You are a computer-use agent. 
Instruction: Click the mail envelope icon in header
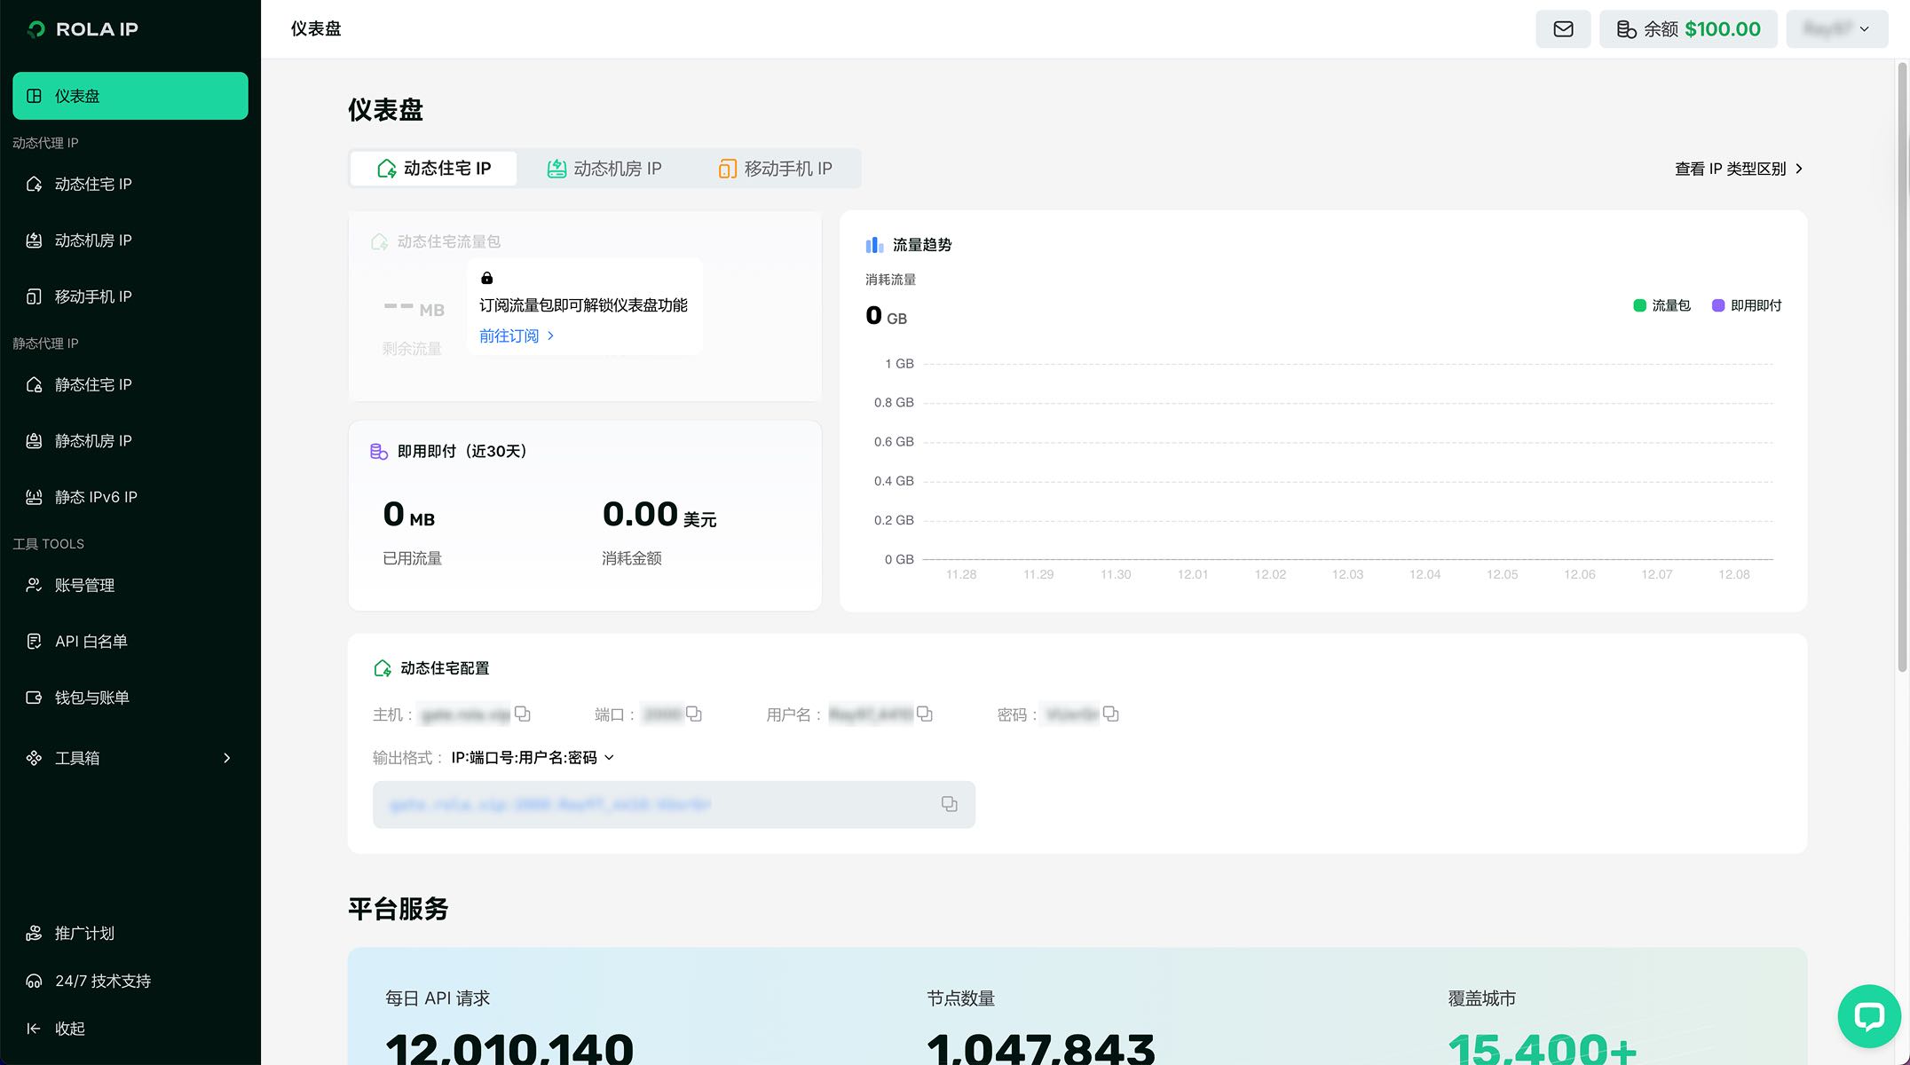1563,29
